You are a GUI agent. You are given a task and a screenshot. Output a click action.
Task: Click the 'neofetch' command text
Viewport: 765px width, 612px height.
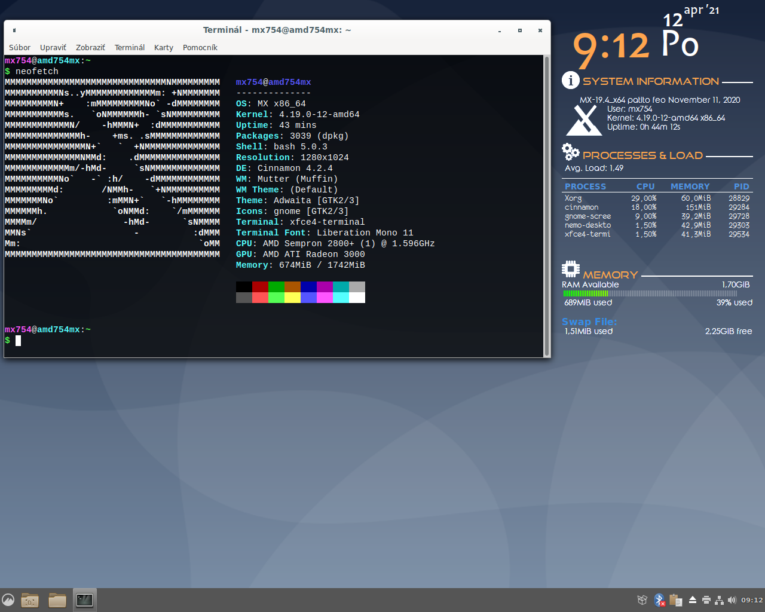pos(37,71)
